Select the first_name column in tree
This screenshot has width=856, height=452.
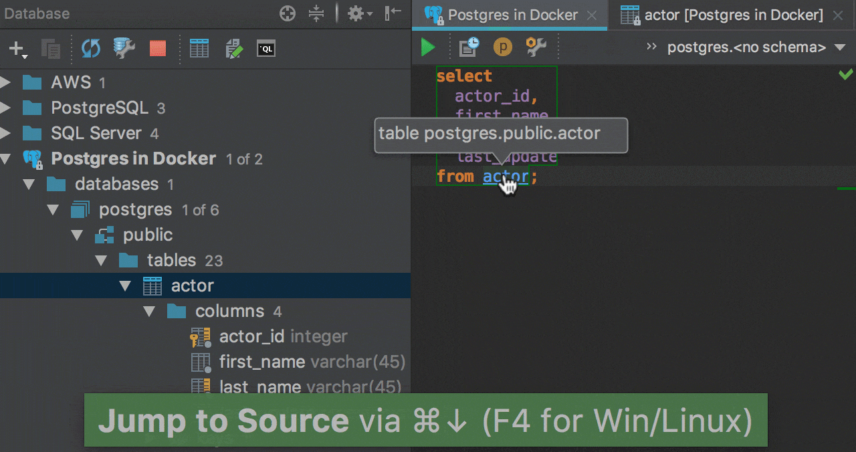[262, 362]
